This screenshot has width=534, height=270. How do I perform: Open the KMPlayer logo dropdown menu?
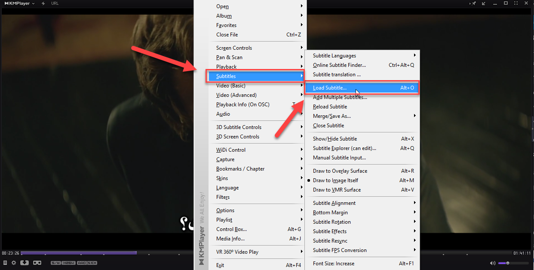(16, 3)
